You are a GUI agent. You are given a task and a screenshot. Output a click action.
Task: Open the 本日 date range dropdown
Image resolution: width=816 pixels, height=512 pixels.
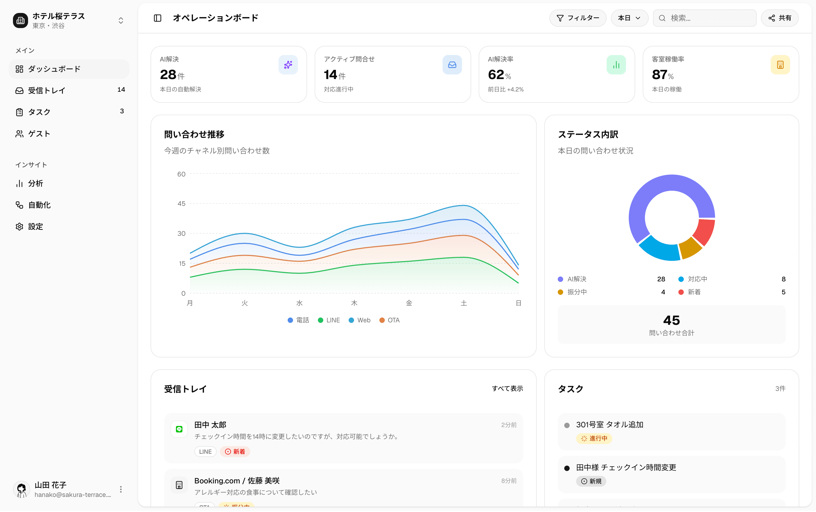tap(629, 18)
